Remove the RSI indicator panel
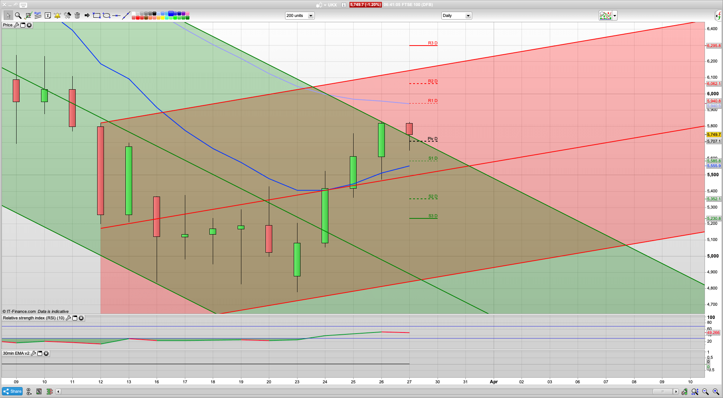The image size is (723, 398). (81, 318)
